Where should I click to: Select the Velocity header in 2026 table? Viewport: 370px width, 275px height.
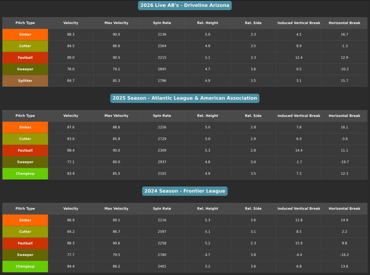(x=71, y=23)
